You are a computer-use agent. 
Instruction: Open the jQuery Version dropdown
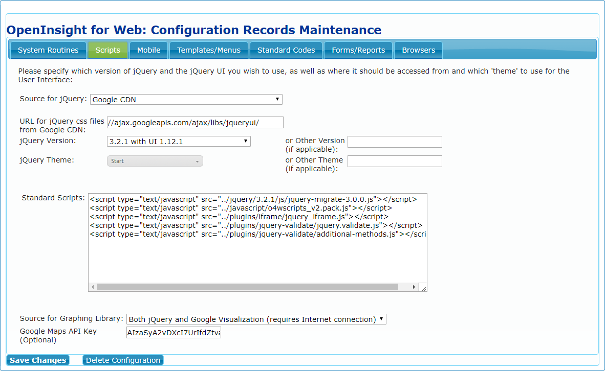[179, 142]
